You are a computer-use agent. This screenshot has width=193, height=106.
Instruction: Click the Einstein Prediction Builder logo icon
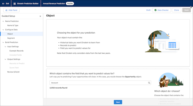pos(14,3)
